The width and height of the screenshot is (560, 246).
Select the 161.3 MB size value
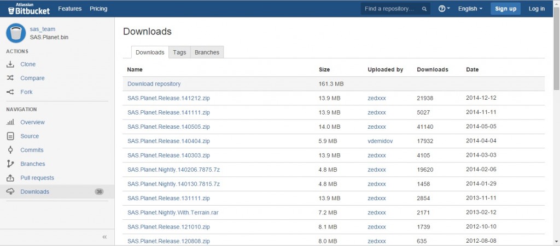(331, 83)
